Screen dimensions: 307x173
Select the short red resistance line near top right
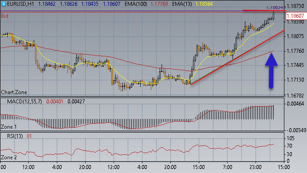coord(264,10)
